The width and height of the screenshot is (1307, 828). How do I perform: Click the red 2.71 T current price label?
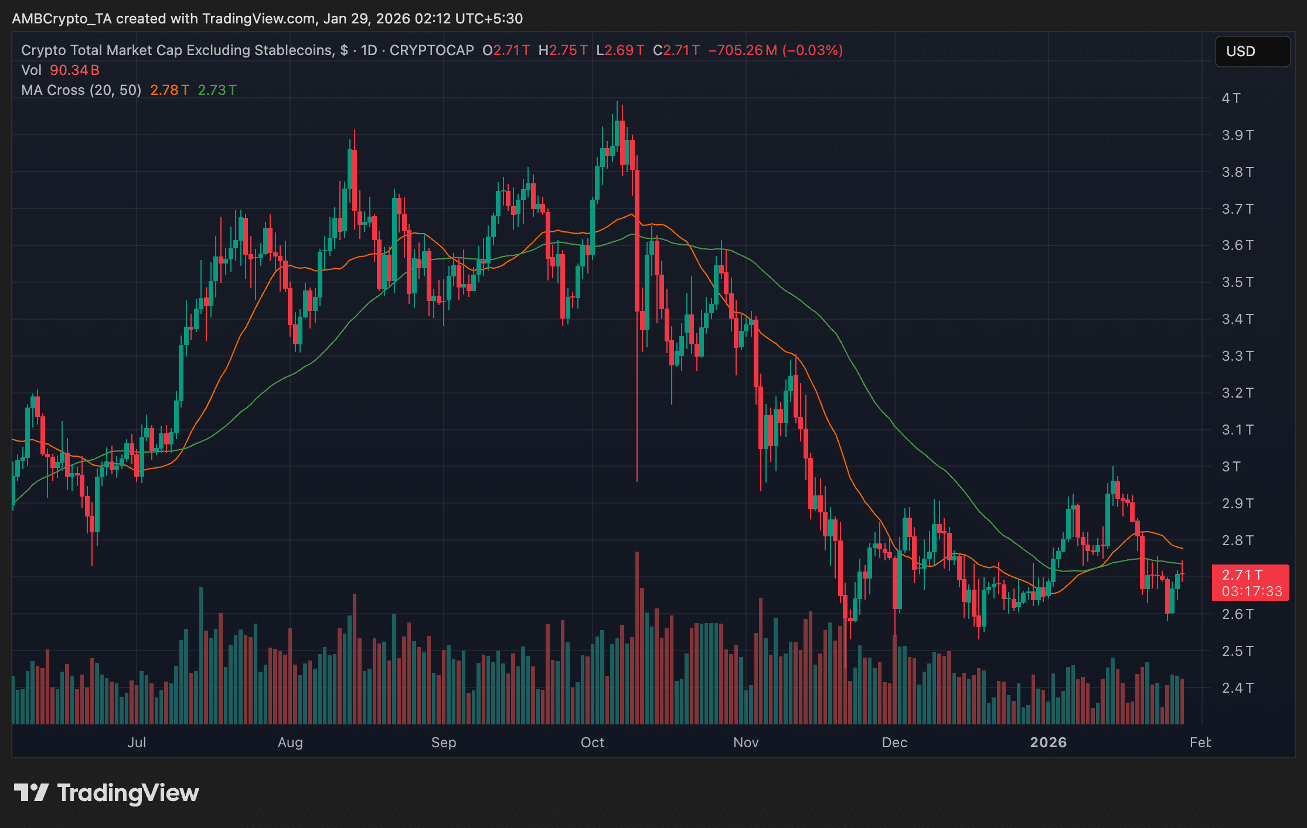tap(1242, 575)
